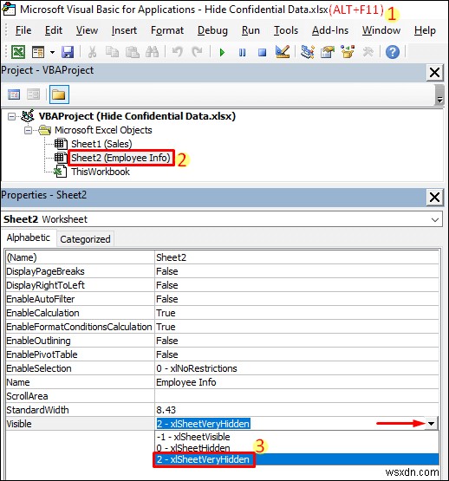Select the EnableAutoFilter property row
This screenshot has width=449, height=481.
click(222, 299)
